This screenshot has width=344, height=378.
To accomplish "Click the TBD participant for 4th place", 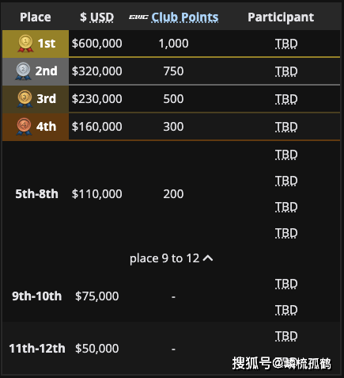I will [286, 127].
